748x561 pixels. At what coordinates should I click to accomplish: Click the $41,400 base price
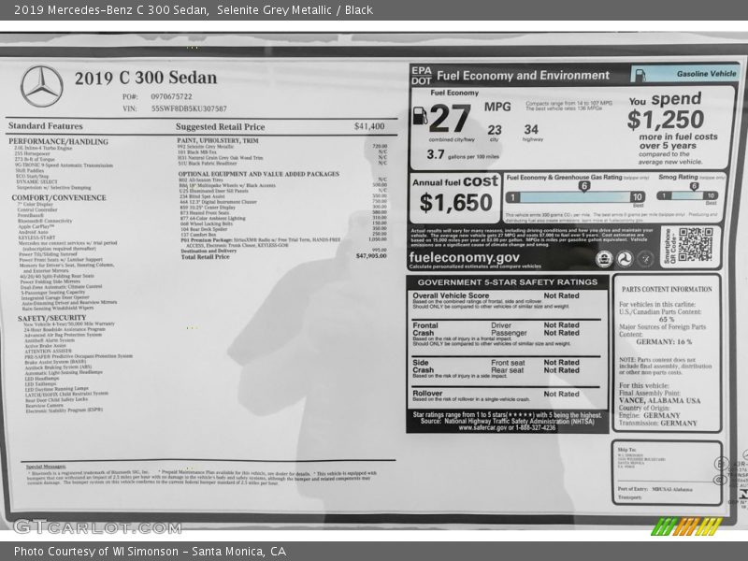coord(369,126)
